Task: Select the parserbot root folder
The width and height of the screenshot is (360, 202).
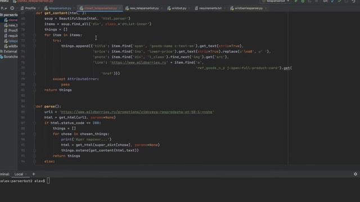Action: [x=9, y=15]
